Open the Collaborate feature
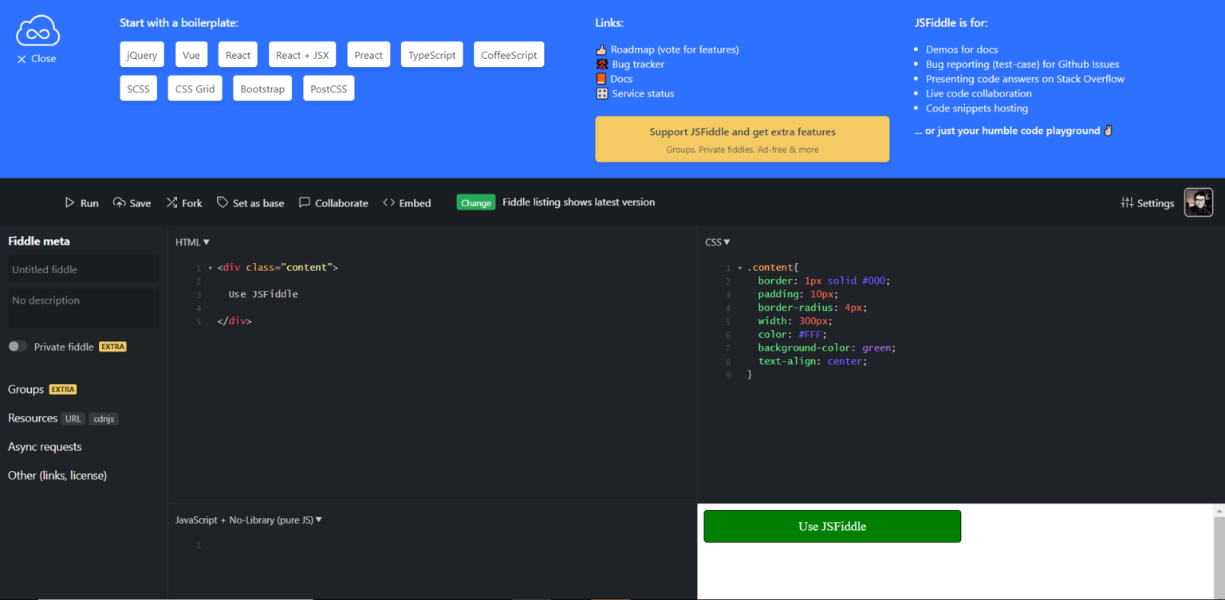 tap(333, 202)
